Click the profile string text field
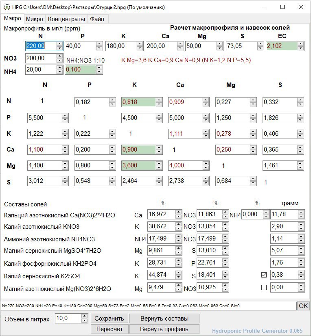 149,306
